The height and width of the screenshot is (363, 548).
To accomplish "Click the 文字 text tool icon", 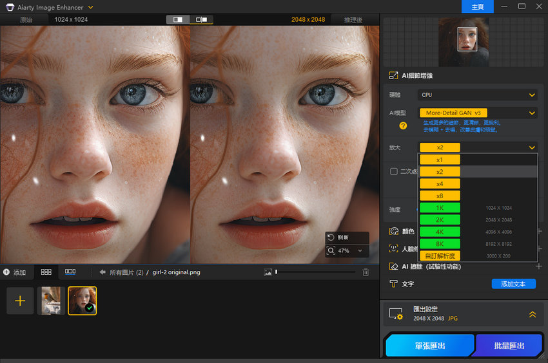I will (x=393, y=284).
